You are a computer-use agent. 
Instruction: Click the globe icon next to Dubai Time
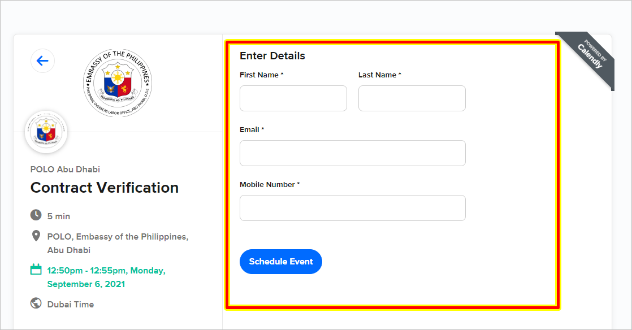[x=36, y=303]
